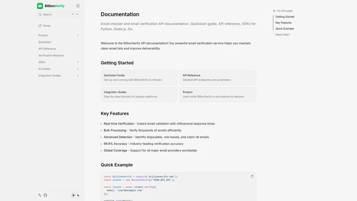Click the Search input field
Screen dimensions: 357x201
[59, 14]
